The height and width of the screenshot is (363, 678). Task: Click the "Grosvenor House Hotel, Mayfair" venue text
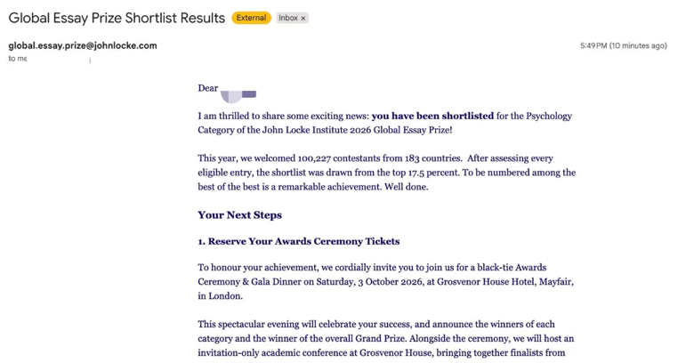505,282
